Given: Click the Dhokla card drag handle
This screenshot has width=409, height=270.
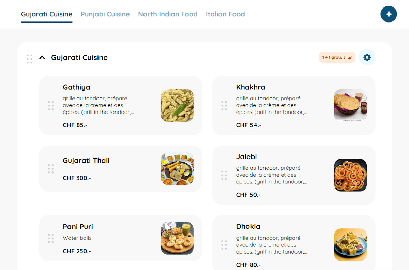Looking at the screenshot, I should point(224,245).
